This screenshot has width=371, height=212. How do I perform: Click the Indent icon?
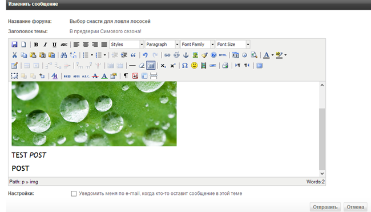(124, 55)
